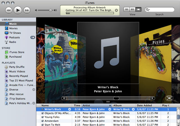Click the search input field

(x=159, y=10)
